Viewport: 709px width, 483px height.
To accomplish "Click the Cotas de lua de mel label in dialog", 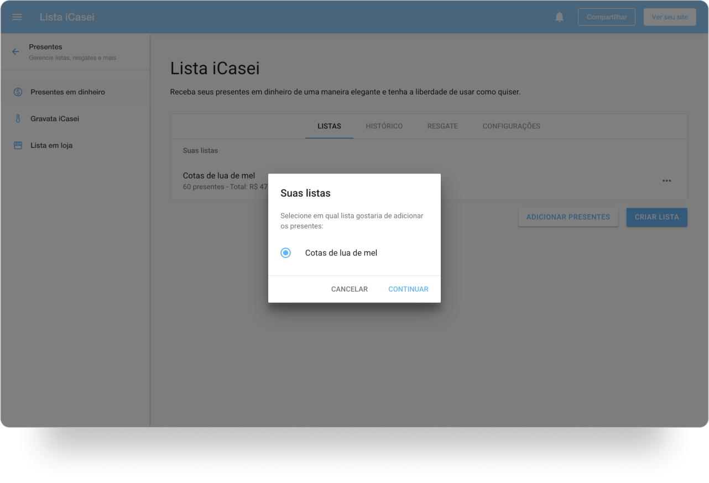I will pyautogui.click(x=341, y=253).
